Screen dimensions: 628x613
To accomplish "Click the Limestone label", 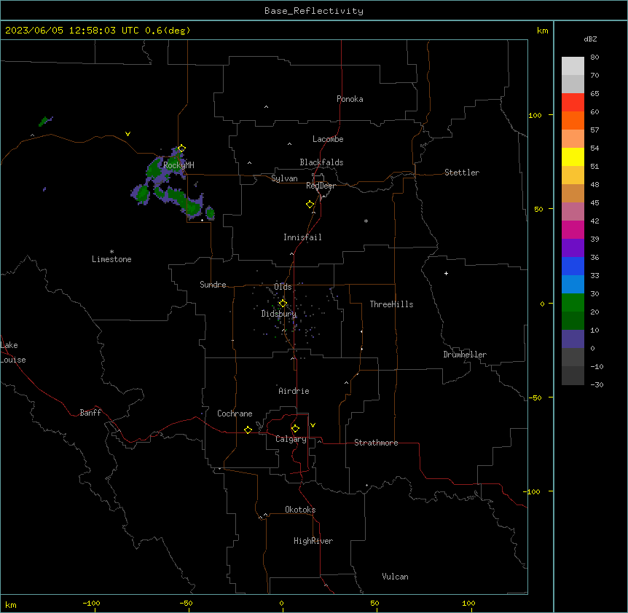I will pyautogui.click(x=111, y=259).
